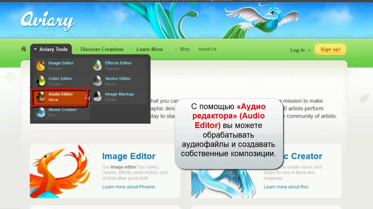Select Audio Editor in tools menu
This screenshot has height=209, width=373.
(x=61, y=94)
